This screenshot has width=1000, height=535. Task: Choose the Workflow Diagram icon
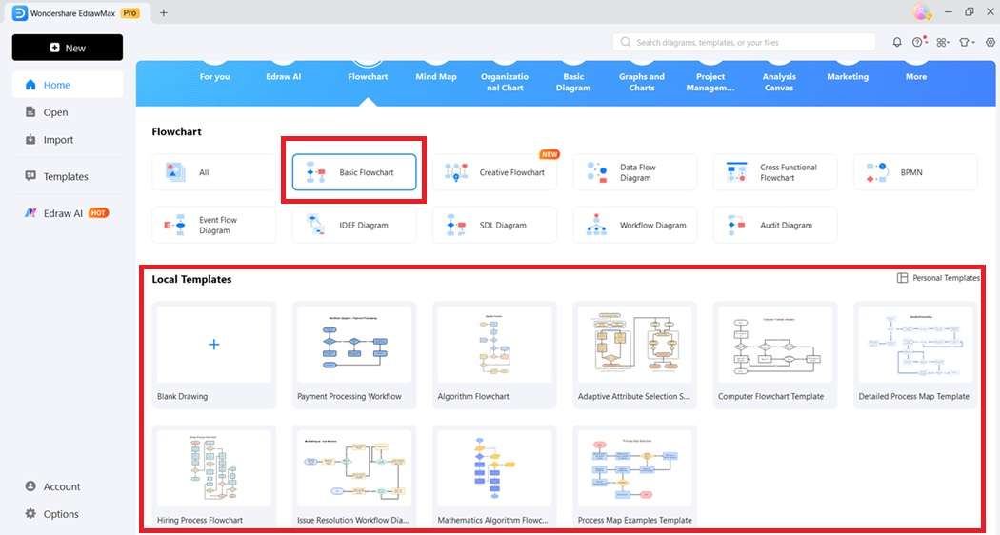(x=596, y=225)
